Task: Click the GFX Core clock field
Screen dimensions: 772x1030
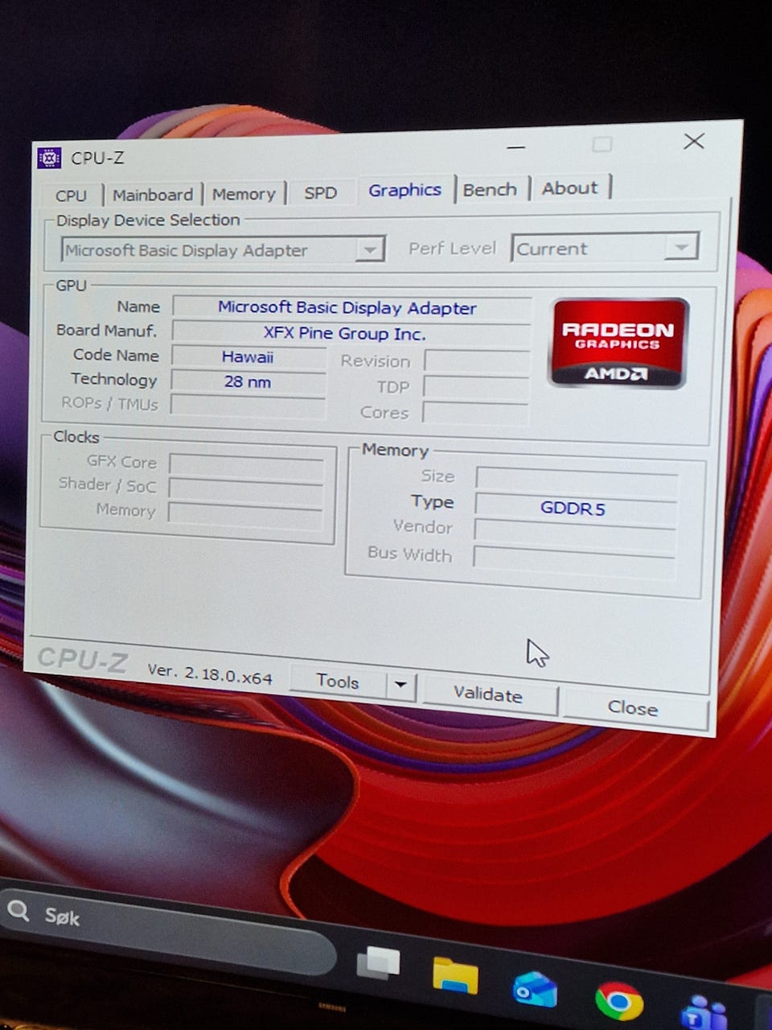Action: [x=246, y=465]
